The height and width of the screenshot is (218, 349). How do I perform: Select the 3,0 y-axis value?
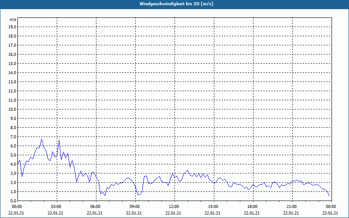coord(14,173)
